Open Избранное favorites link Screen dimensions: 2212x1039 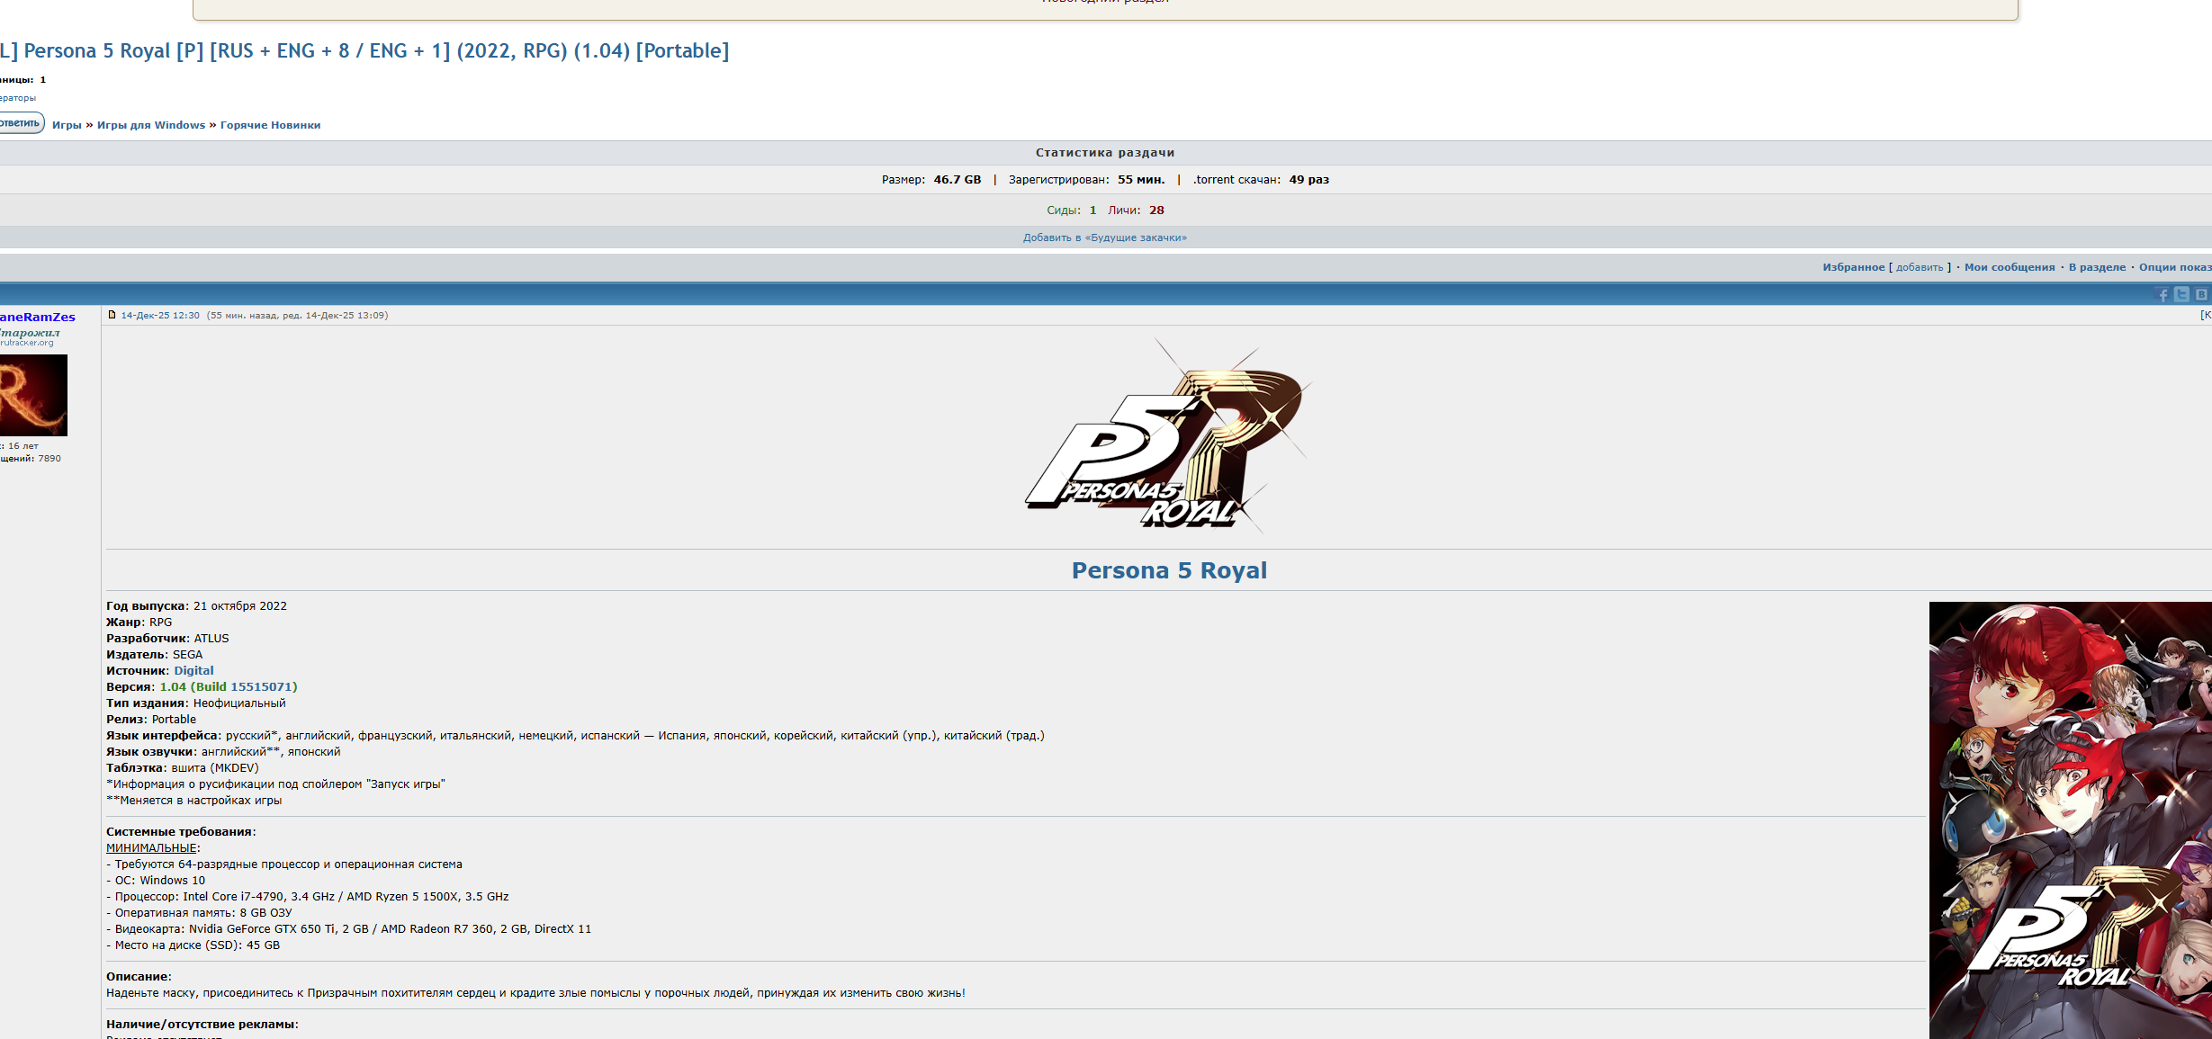pos(1853,267)
